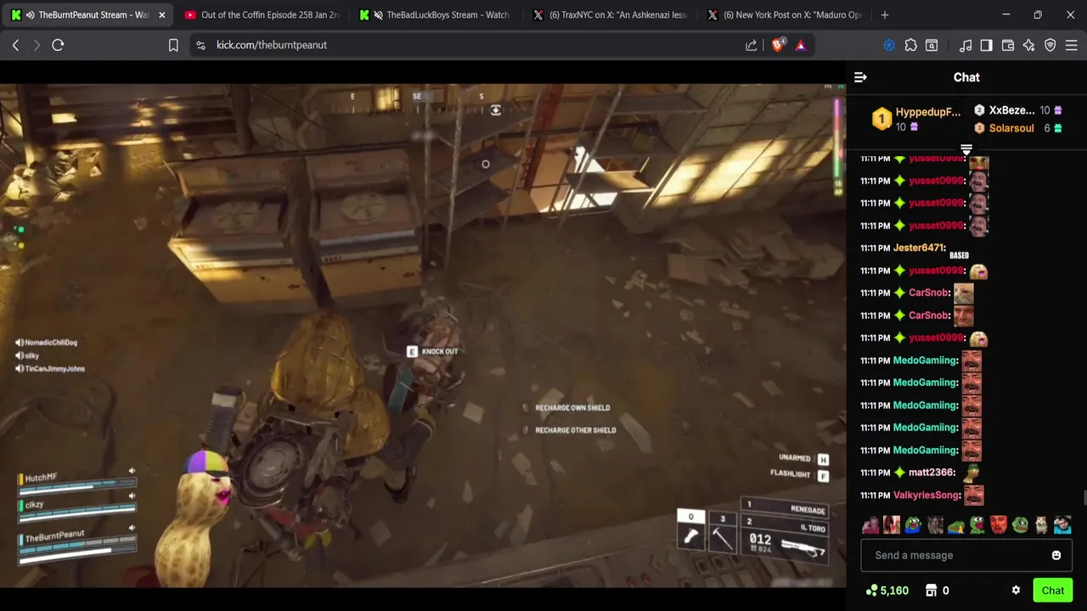Open ValkyriesSong's chat profile
This screenshot has height=611, width=1087.
click(x=926, y=495)
